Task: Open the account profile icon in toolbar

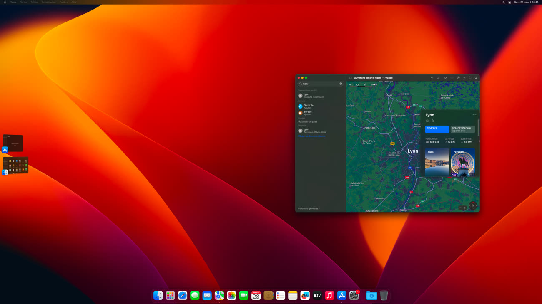Action: [x=476, y=78]
